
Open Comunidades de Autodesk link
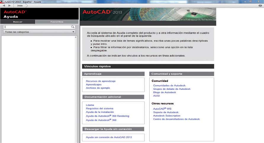coord(169,85)
